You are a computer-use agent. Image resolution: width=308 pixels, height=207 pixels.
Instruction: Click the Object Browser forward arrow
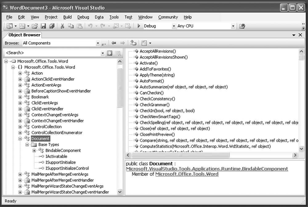[x=122, y=43]
